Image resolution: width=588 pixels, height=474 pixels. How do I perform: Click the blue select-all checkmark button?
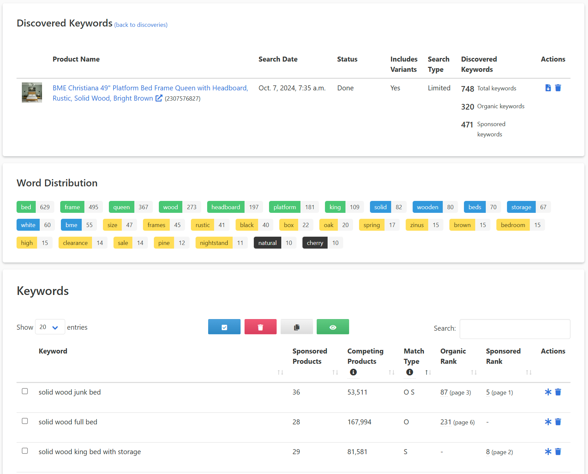point(224,327)
